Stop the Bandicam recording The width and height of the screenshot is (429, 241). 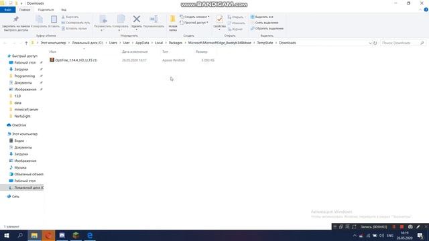point(402,227)
